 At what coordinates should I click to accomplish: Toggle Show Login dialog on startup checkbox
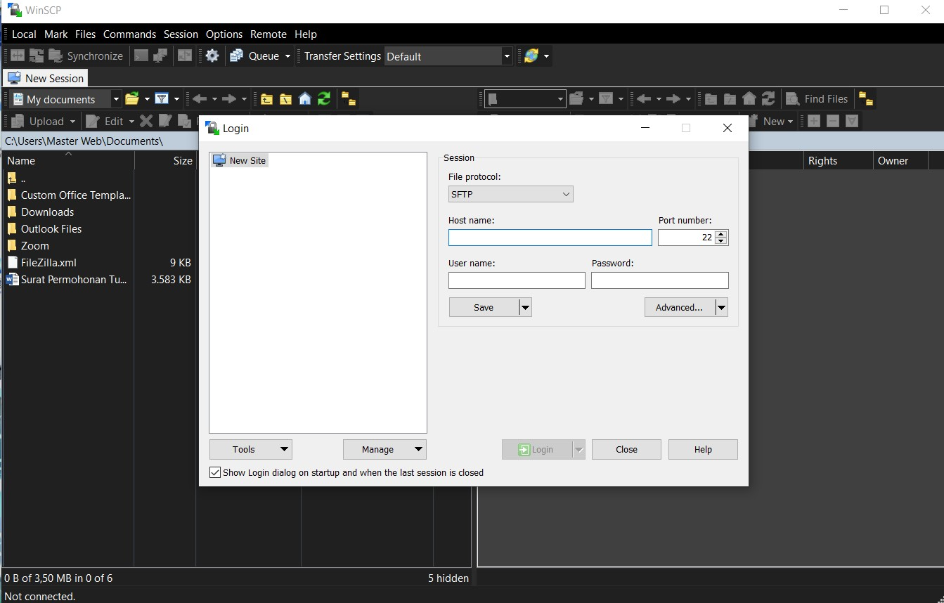click(x=215, y=472)
